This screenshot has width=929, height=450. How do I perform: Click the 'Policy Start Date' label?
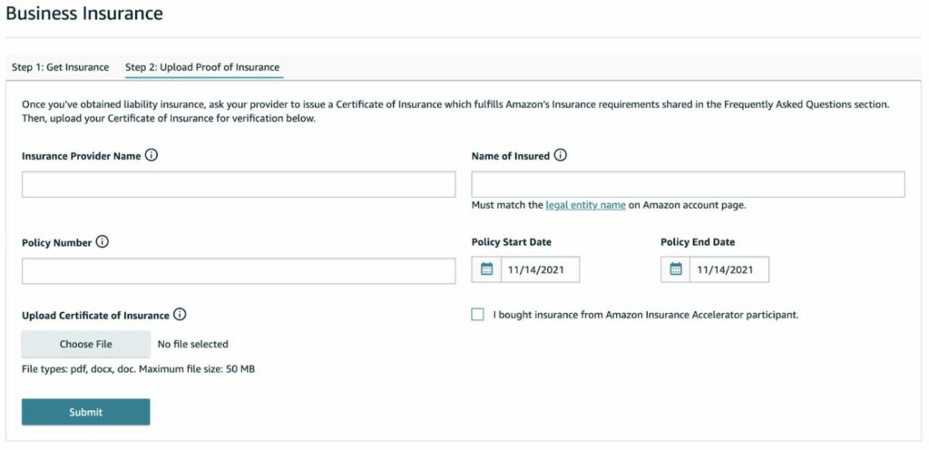pyautogui.click(x=512, y=242)
